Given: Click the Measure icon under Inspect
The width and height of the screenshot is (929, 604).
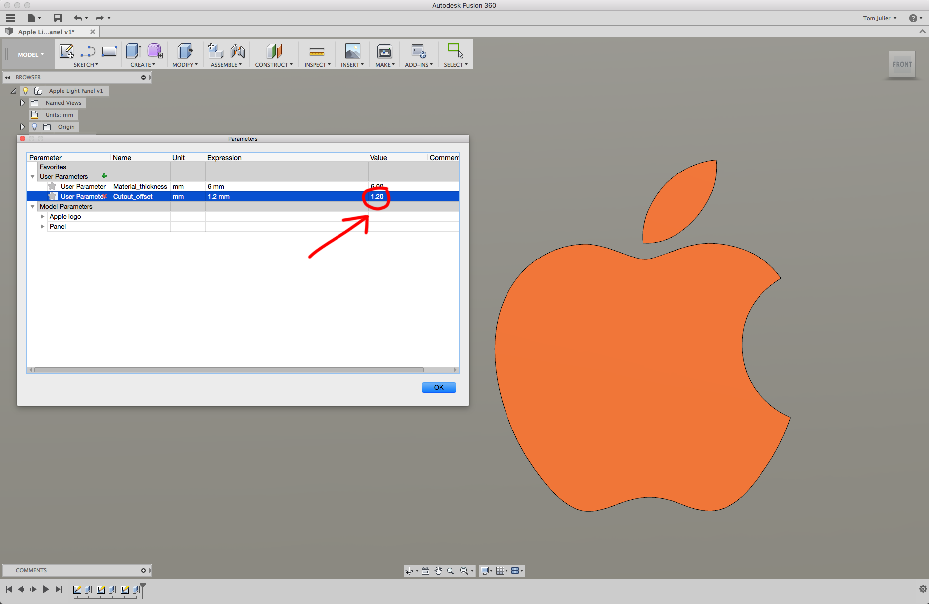Looking at the screenshot, I should pyautogui.click(x=317, y=51).
